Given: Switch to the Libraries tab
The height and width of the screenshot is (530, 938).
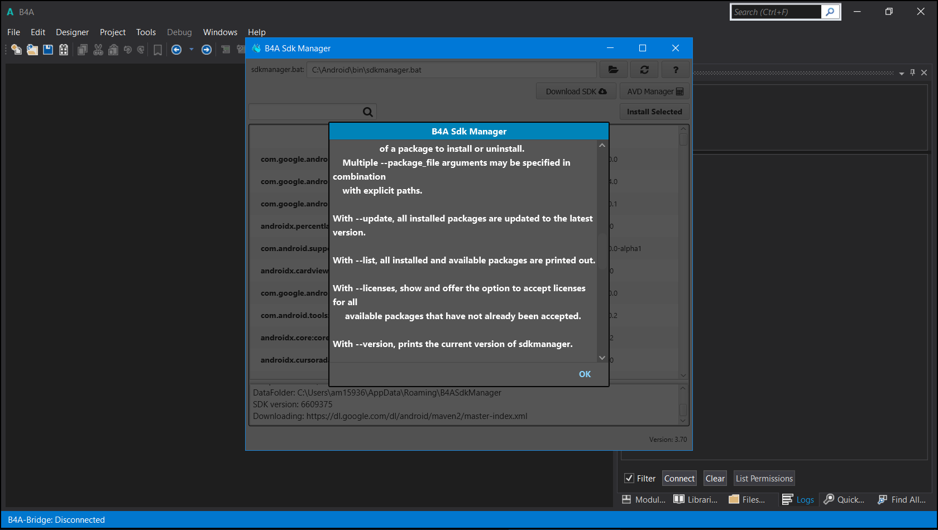Looking at the screenshot, I should [x=696, y=499].
